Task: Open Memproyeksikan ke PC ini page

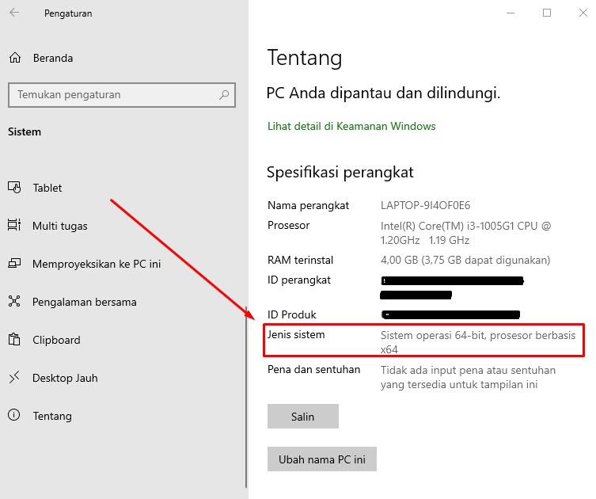Action: 97,264
